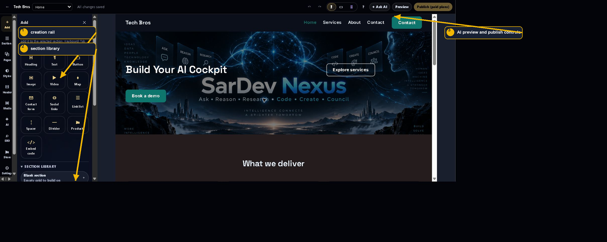The width and height of the screenshot is (607, 242).
Task: Add a Social links element
Action: coord(54,103)
